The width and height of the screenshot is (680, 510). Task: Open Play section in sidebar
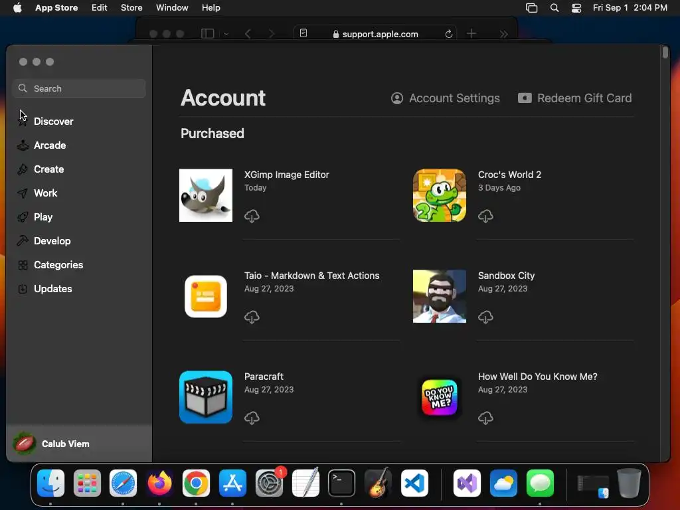coord(43,217)
